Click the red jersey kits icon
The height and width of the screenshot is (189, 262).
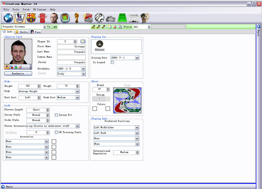(42, 18)
